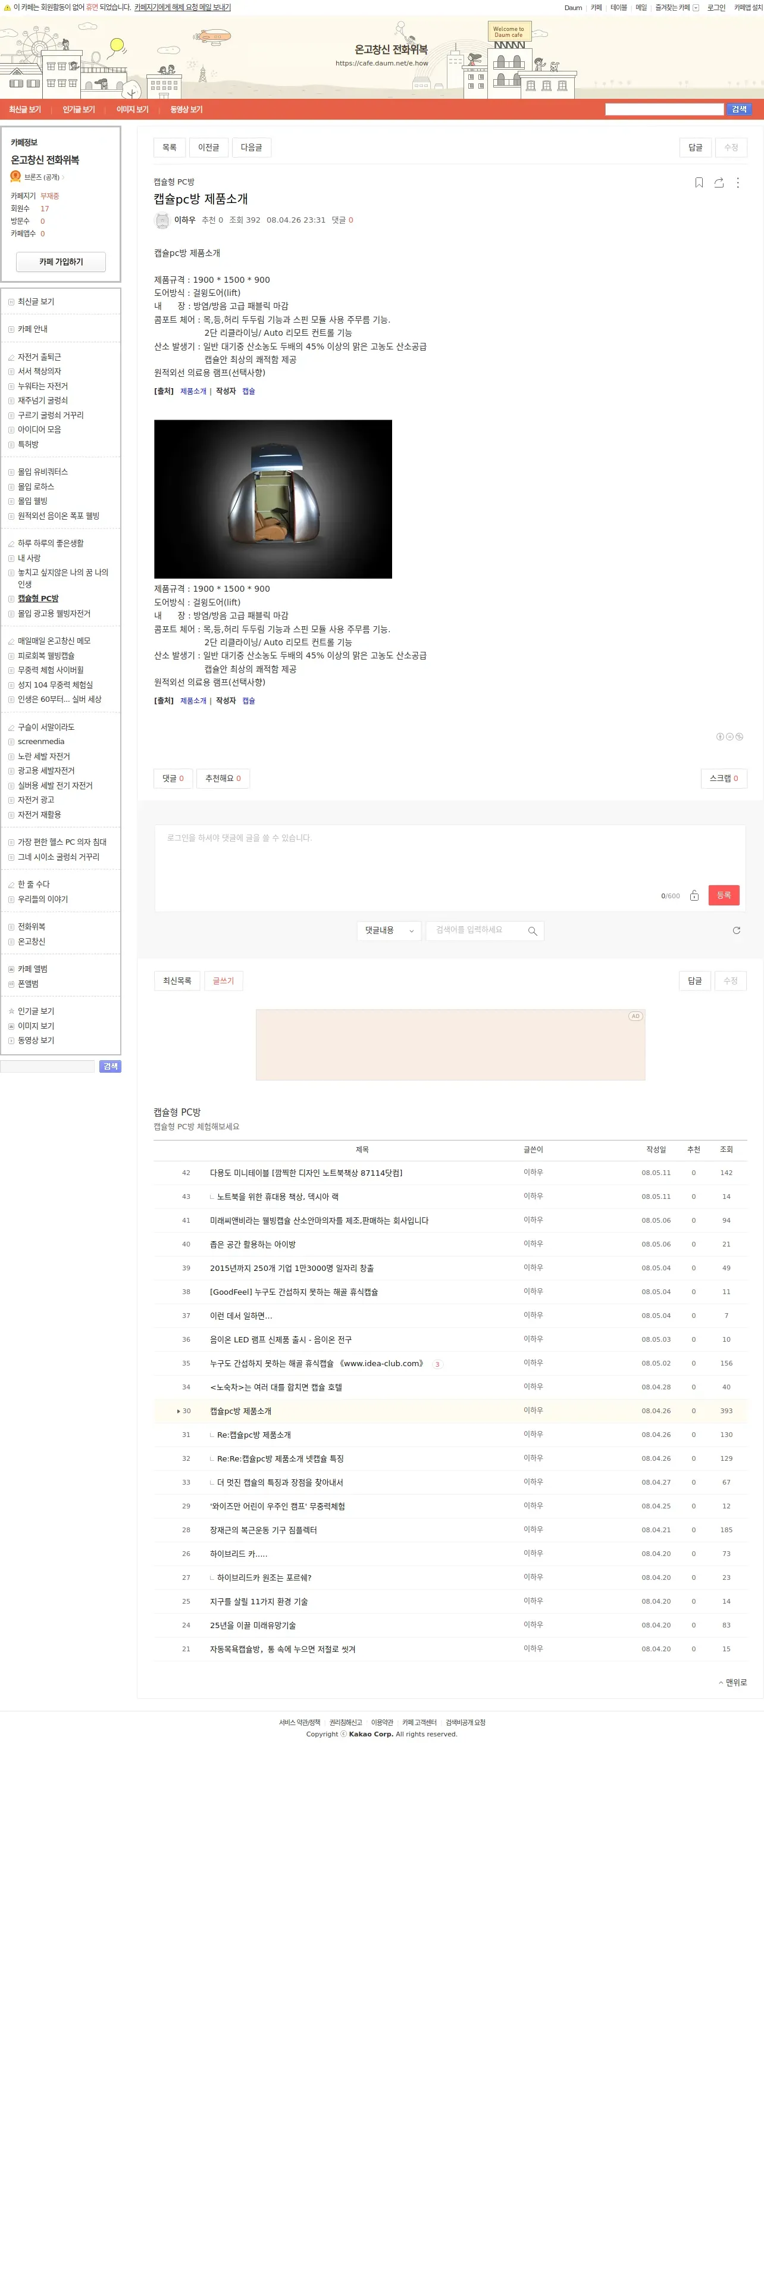The height and width of the screenshot is (2293, 764).
Task: Click the 맨위로 back-to-top link
Action: click(733, 1682)
